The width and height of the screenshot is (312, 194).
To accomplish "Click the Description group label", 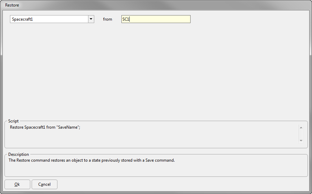I will tap(19, 154).
